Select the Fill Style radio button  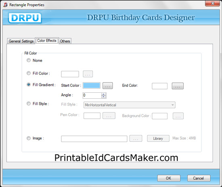tap(29, 104)
